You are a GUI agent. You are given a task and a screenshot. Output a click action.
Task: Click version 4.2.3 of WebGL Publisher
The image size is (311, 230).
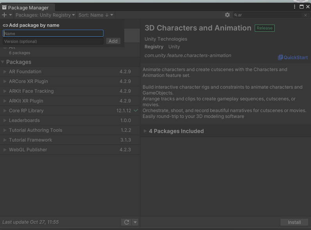125,150
